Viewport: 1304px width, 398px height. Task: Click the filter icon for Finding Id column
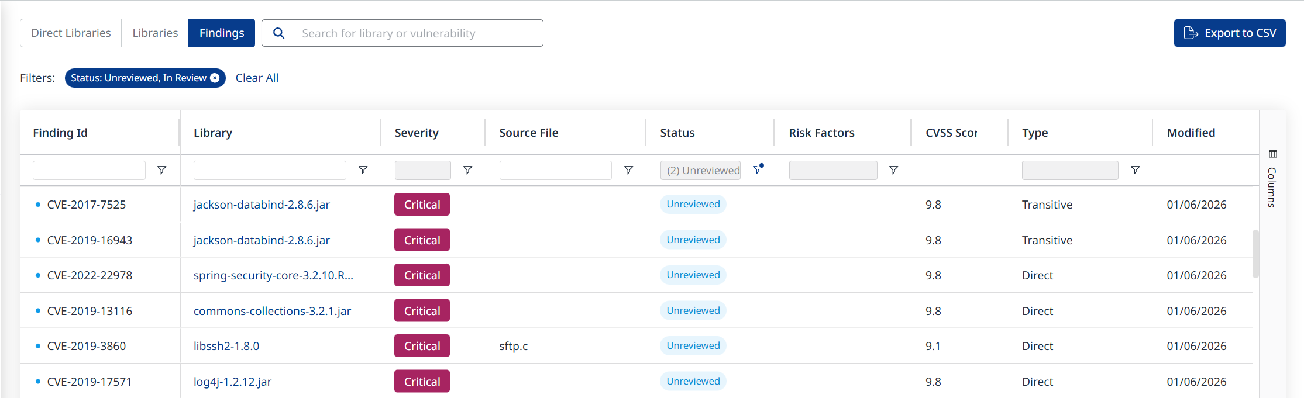coord(161,170)
